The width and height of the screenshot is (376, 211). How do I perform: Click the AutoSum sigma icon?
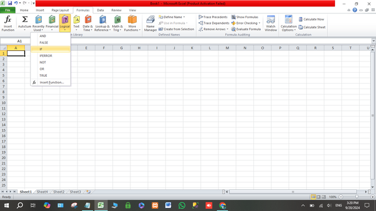[25, 19]
